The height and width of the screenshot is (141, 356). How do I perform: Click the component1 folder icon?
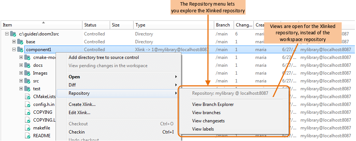tap(21, 50)
